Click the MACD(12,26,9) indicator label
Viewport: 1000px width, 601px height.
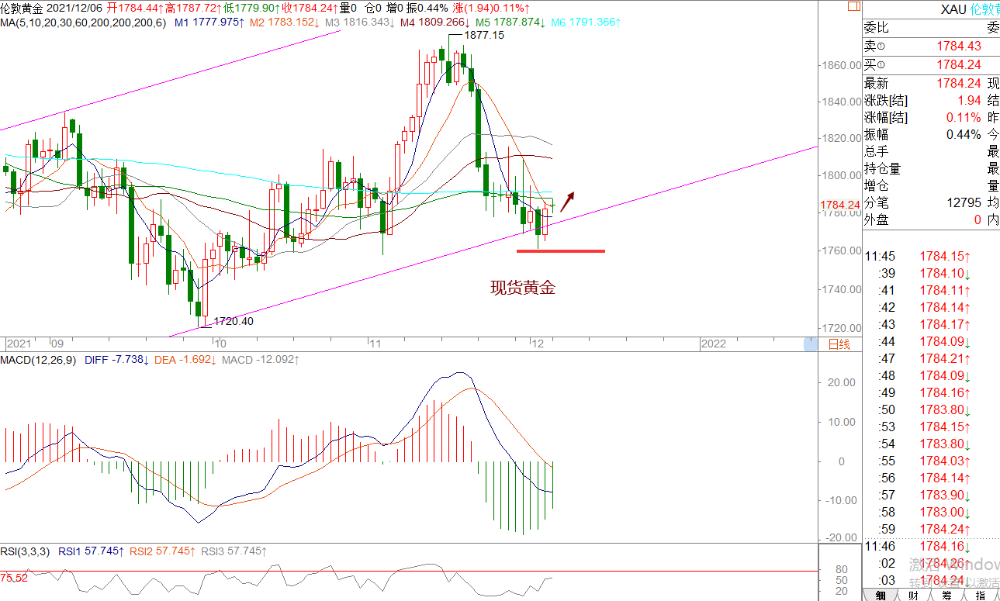coord(38,360)
